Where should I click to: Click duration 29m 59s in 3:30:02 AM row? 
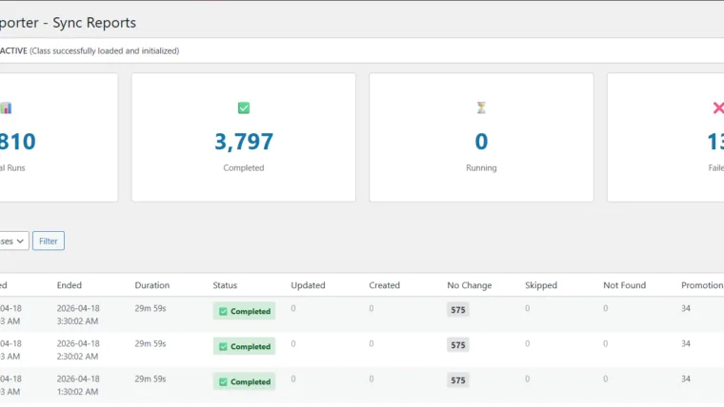[x=151, y=308]
